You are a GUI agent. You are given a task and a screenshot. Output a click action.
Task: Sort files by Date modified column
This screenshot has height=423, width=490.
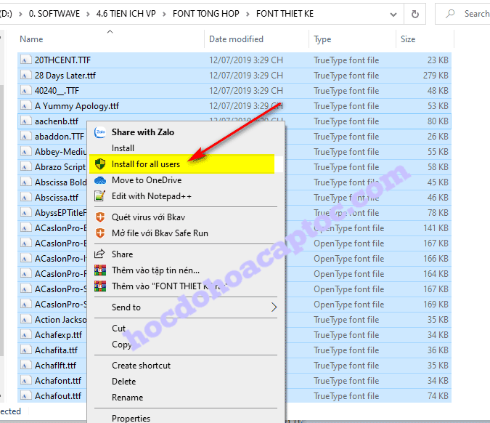[x=236, y=39]
